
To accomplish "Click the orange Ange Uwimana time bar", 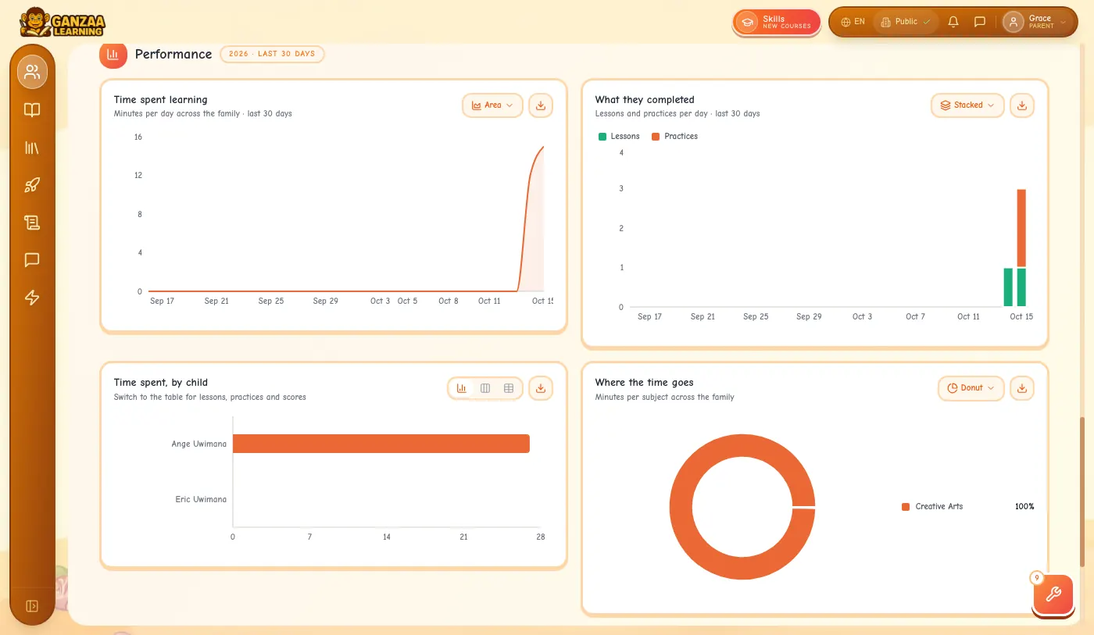I will click(381, 444).
